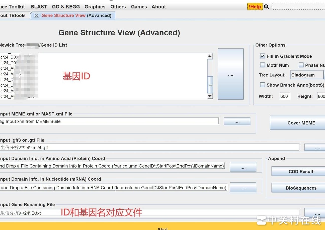Enable the Motif Num checkbox

pos(262,65)
